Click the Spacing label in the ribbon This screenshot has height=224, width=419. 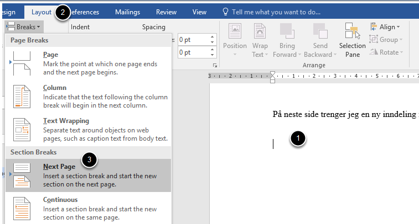coord(154,27)
